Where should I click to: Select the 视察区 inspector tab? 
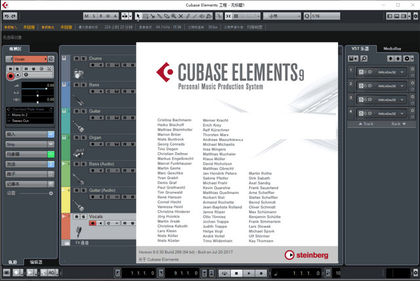(x=15, y=49)
